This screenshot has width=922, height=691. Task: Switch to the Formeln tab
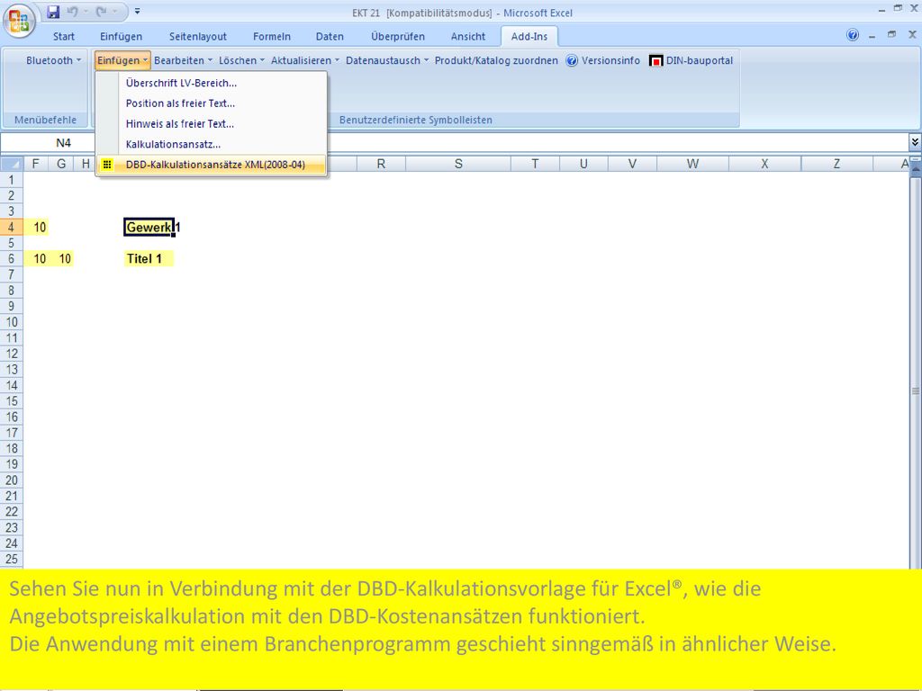point(272,36)
